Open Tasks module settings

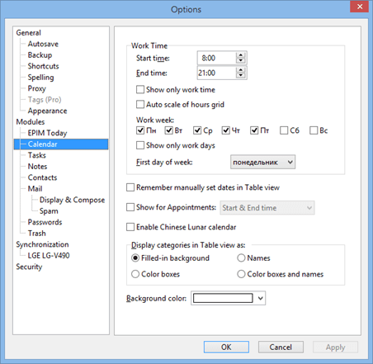pos(37,155)
